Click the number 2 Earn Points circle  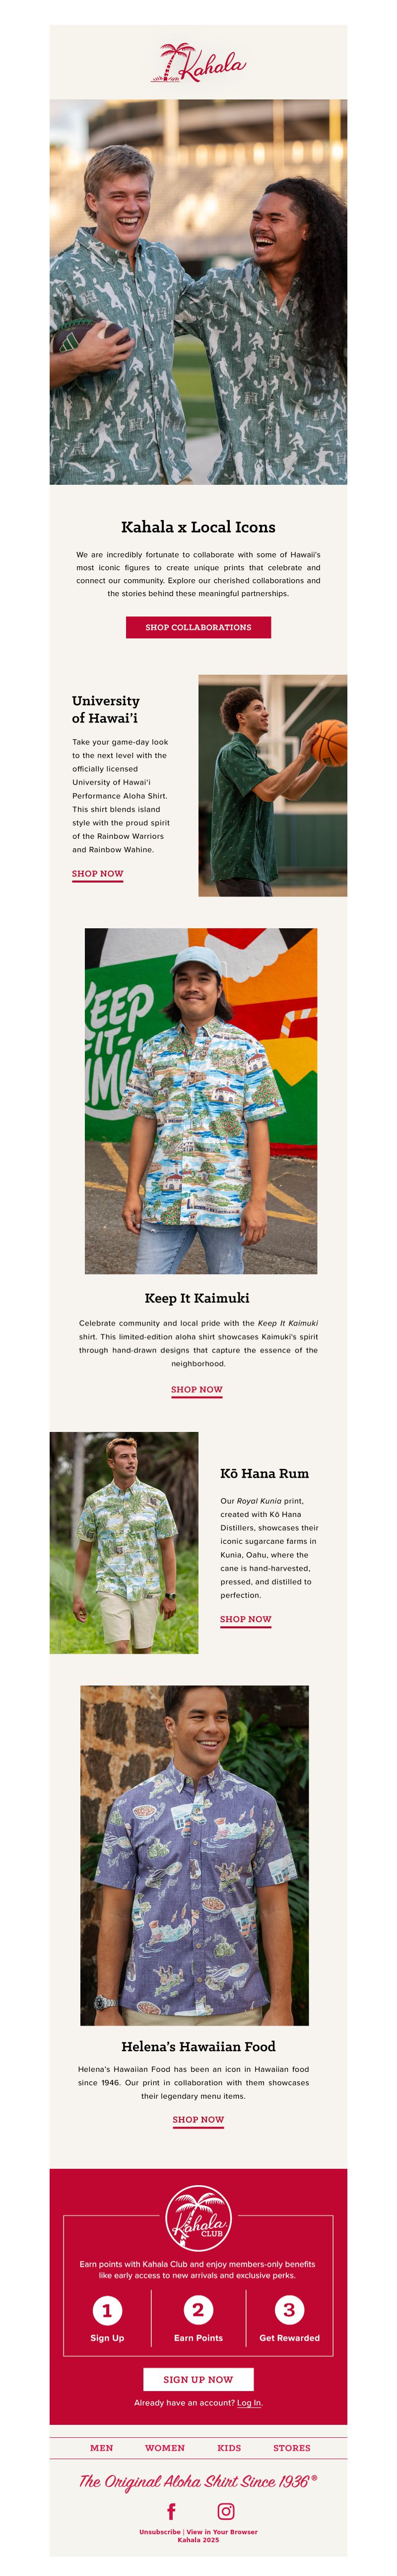tap(198, 2309)
